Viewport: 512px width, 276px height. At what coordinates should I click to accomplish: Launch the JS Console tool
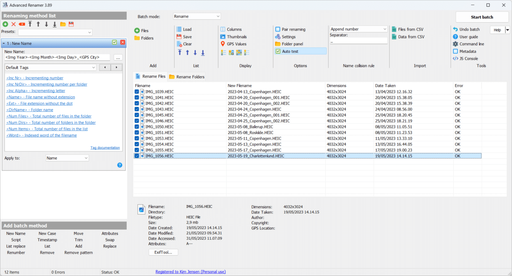click(465, 58)
